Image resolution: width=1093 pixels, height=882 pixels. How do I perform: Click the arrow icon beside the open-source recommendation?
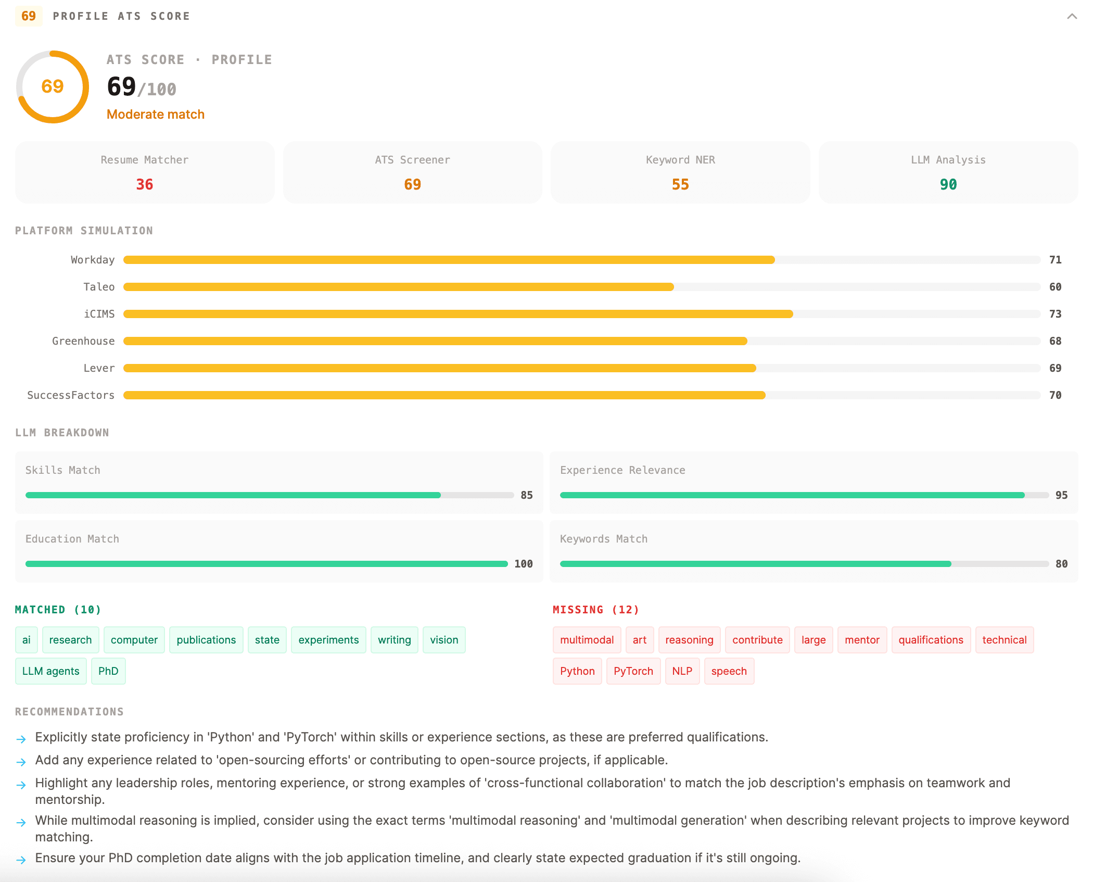click(21, 761)
